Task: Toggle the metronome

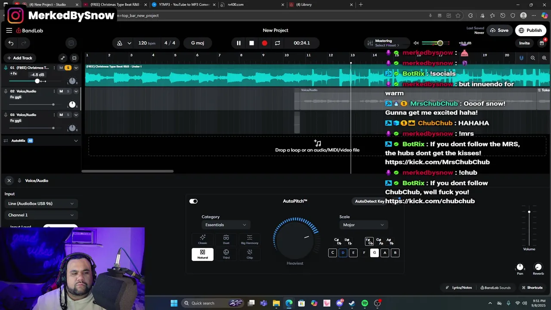Action: [120, 43]
